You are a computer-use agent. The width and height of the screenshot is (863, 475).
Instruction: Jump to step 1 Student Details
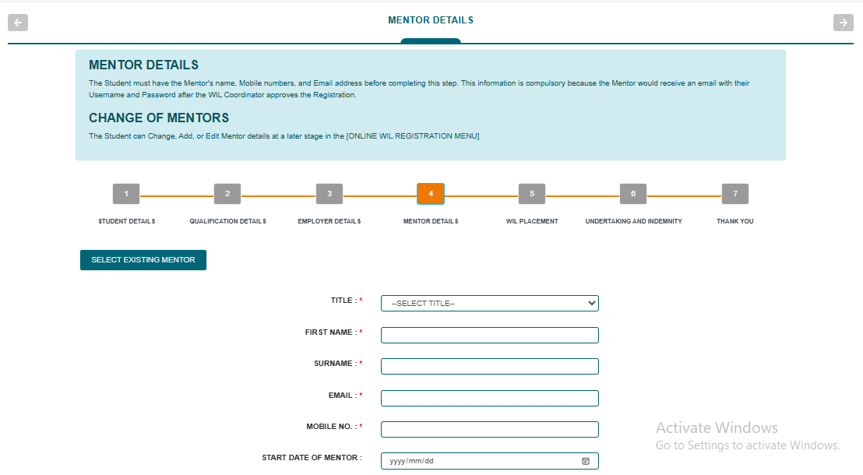126,194
